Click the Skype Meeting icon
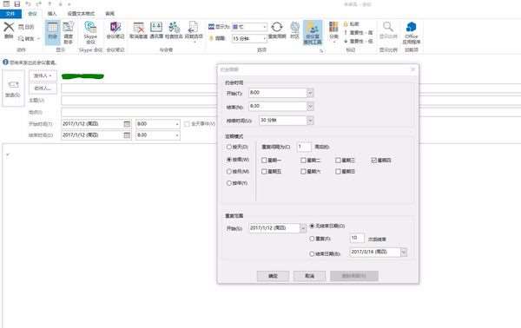The width and height of the screenshot is (521, 328). [90, 27]
